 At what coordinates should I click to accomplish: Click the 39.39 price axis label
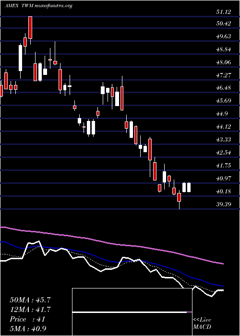coord(224,204)
